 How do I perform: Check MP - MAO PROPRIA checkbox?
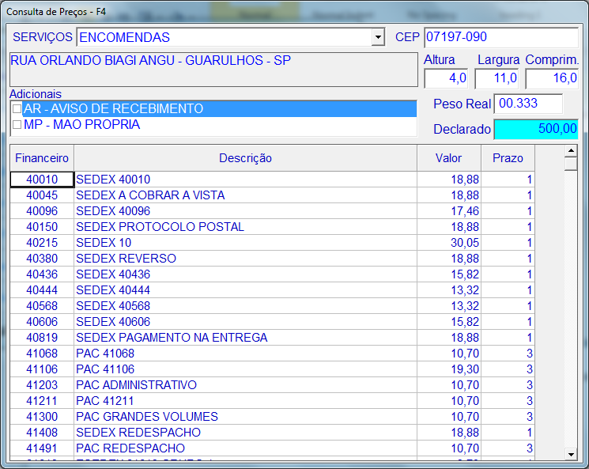click(x=17, y=124)
